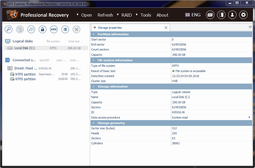Click the file system column header
The width and height of the screenshot is (255, 168).
pos(53,41)
